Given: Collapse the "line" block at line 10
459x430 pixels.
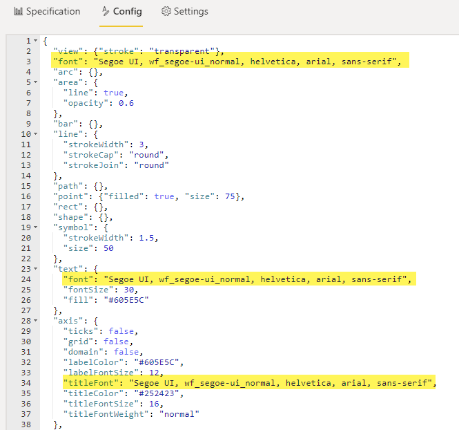Looking at the screenshot, I should [35, 134].
